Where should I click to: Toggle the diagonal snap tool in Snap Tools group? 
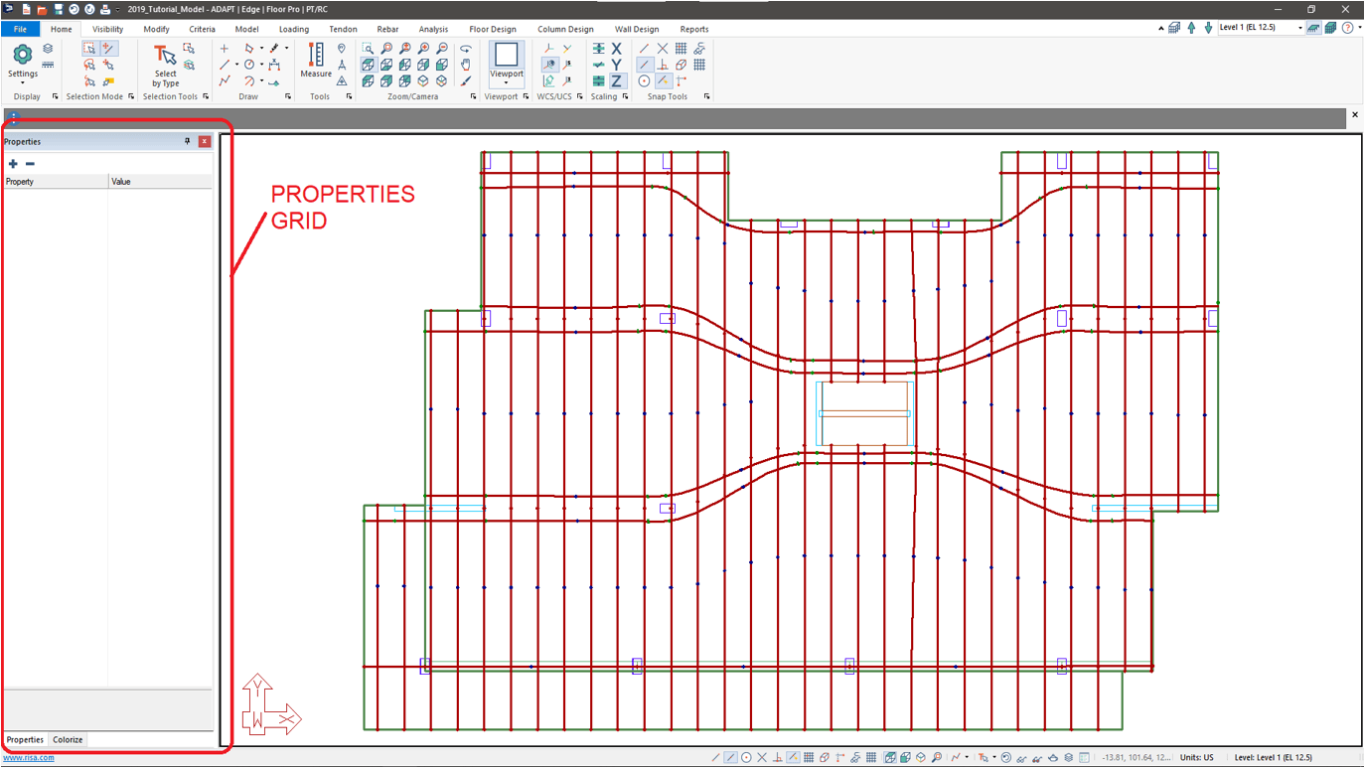click(x=646, y=66)
